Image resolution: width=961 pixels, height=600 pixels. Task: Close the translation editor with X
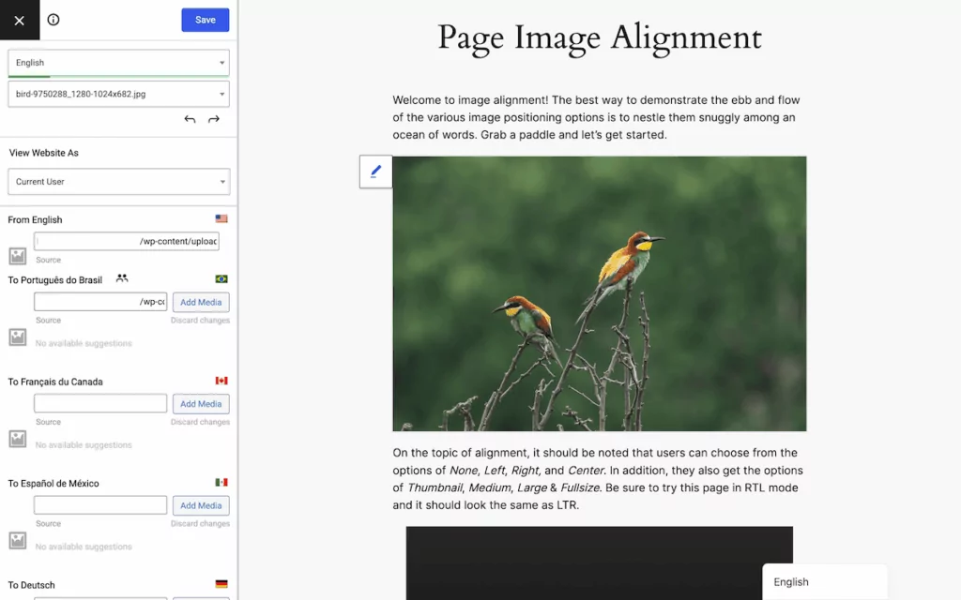[x=20, y=21]
